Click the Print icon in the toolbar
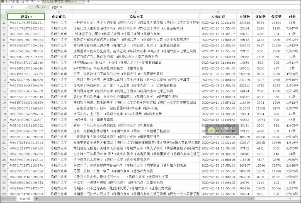Viewport: 301px width, 203px height. [x=17, y=1]
